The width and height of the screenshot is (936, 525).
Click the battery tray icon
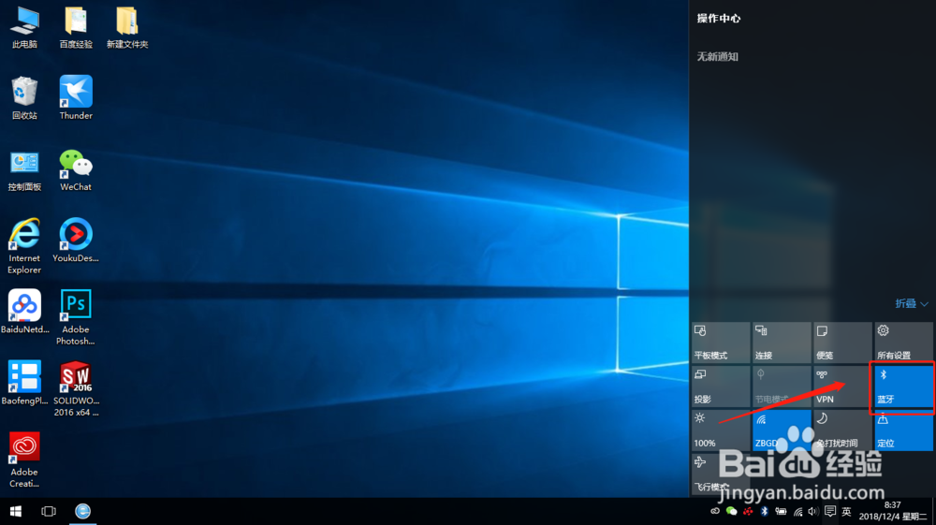tap(781, 511)
